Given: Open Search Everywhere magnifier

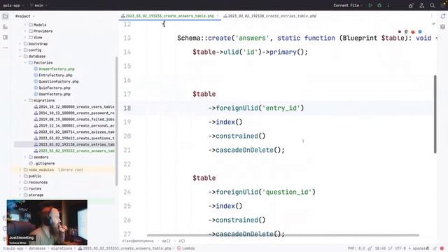Looking at the screenshot, I should coord(433,6).
